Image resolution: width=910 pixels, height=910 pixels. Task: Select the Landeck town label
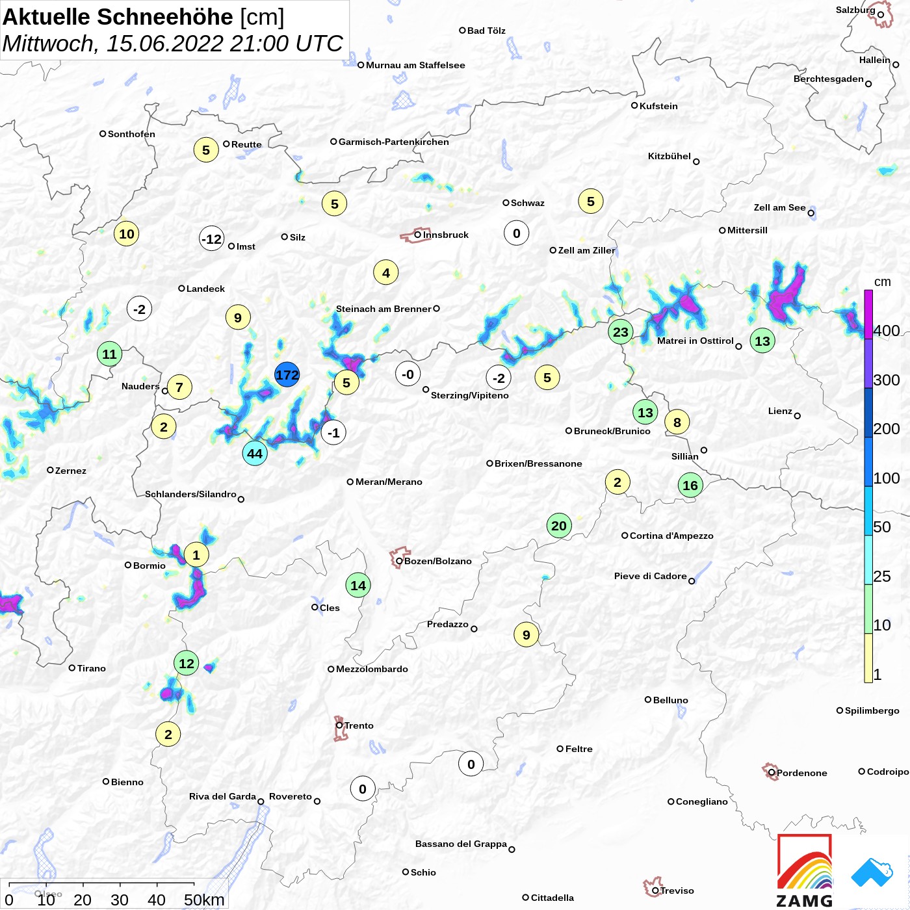point(205,289)
